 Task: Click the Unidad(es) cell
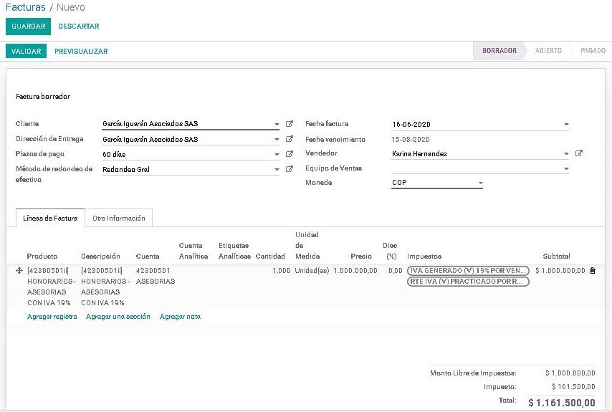coord(312,270)
